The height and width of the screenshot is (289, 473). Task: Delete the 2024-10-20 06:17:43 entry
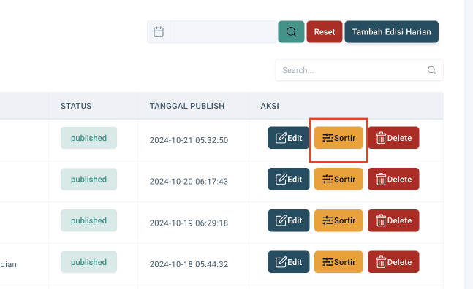(393, 179)
